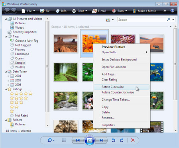
Task: Click the search magnifier icon
Action: pyautogui.click(x=169, y=19)
